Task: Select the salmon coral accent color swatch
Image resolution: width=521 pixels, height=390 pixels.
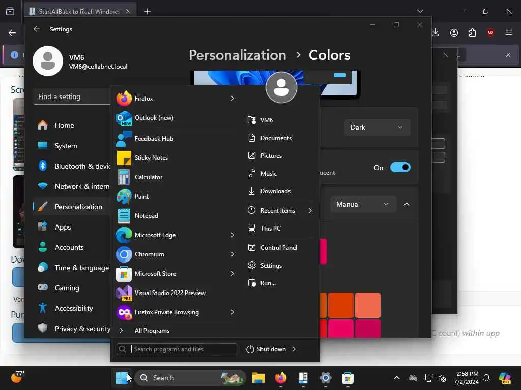Action: tap(367, 305)
